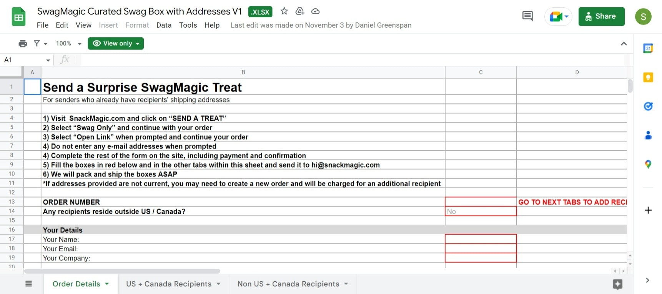The image size is (662, 294).
Task: Open the Data menu
Action: click(164, 25)
